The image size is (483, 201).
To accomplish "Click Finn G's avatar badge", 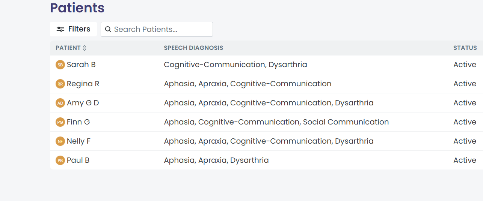I will coord(60,122).
